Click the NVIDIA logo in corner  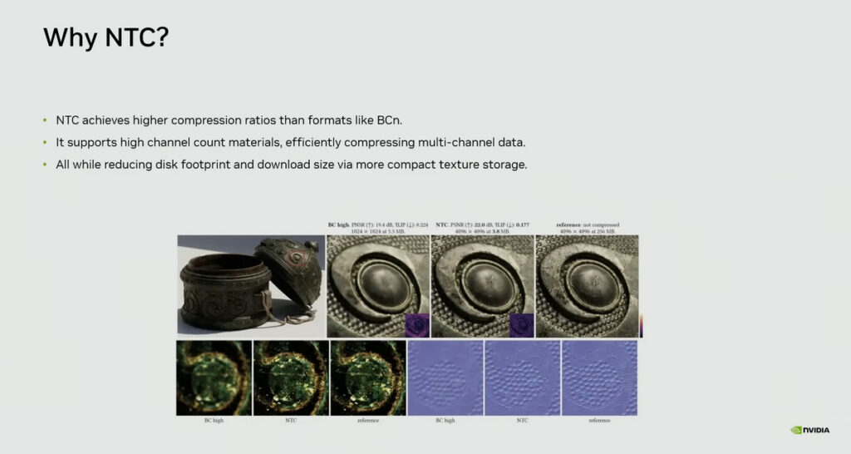pyautogui.click(x=809, y=430)
